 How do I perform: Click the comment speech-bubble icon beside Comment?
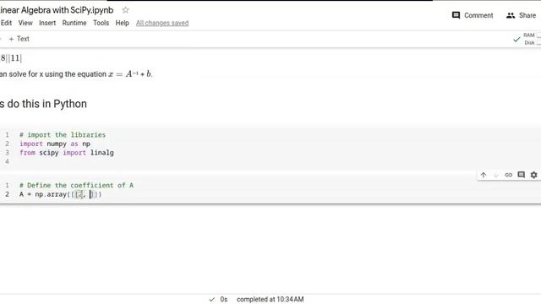(456, 15)
